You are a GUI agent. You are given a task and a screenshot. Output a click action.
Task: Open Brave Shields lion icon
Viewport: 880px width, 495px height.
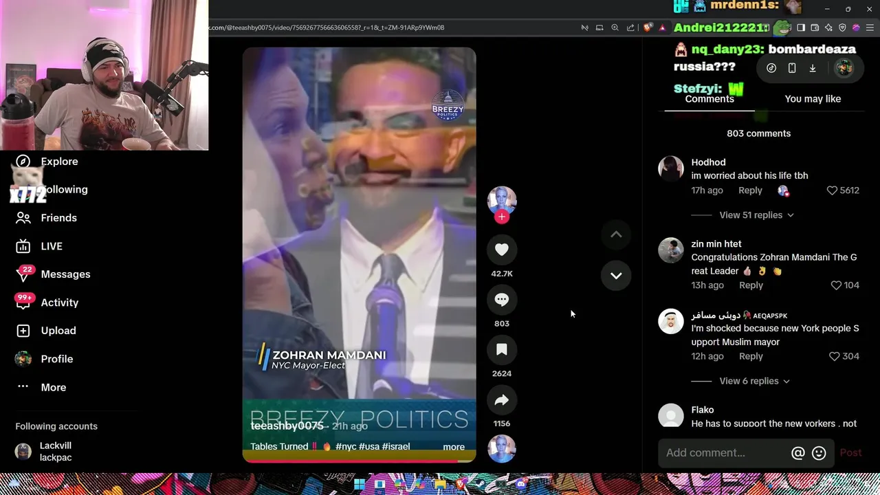coord(648,27)
